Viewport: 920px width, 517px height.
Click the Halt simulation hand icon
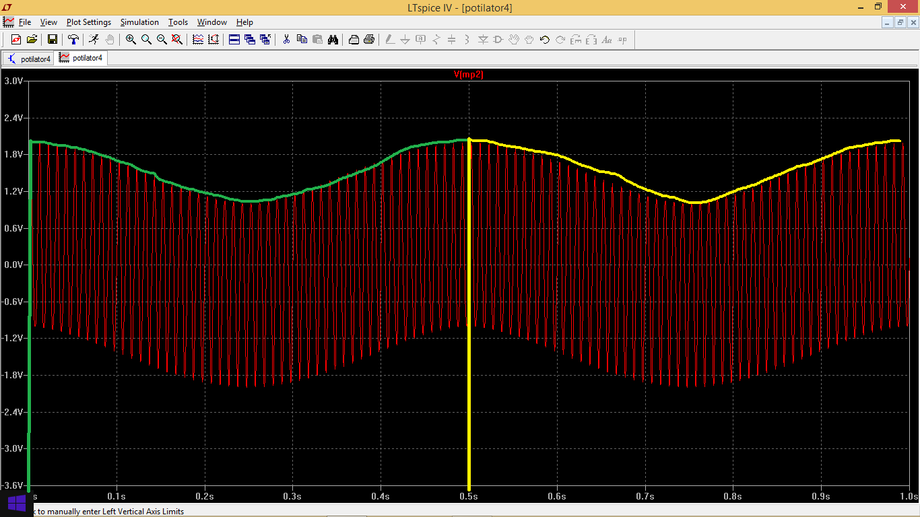point(109,40)
